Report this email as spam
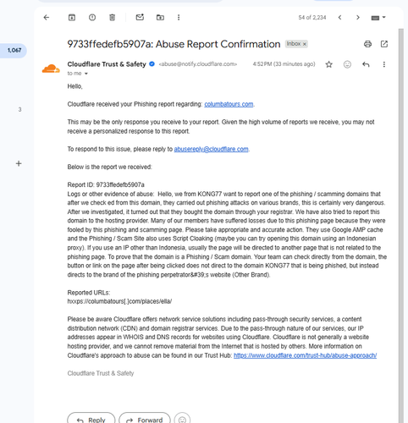 pos(92,18)
